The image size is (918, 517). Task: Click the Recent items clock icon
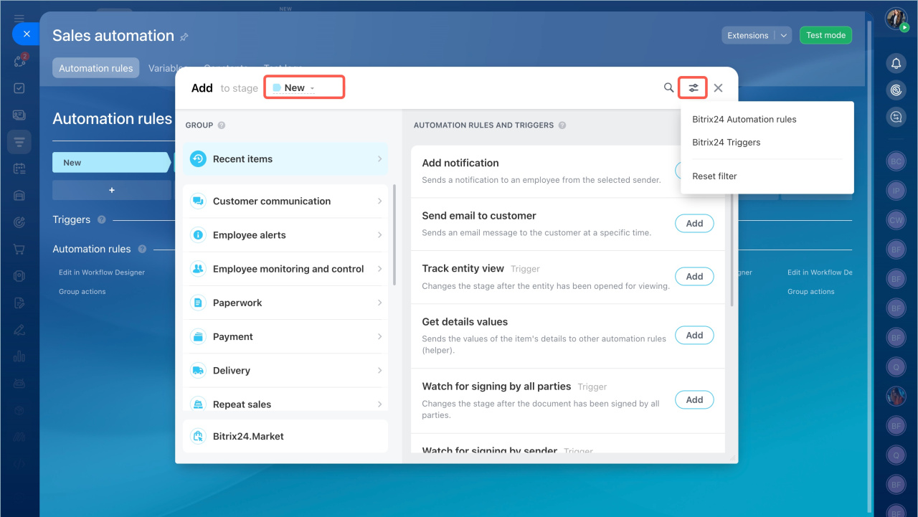point(198,159)
